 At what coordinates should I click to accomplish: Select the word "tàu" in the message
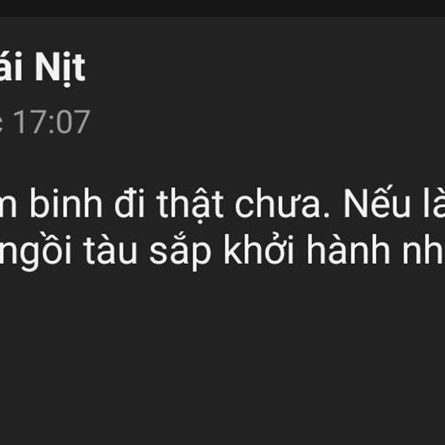point(111,250)
